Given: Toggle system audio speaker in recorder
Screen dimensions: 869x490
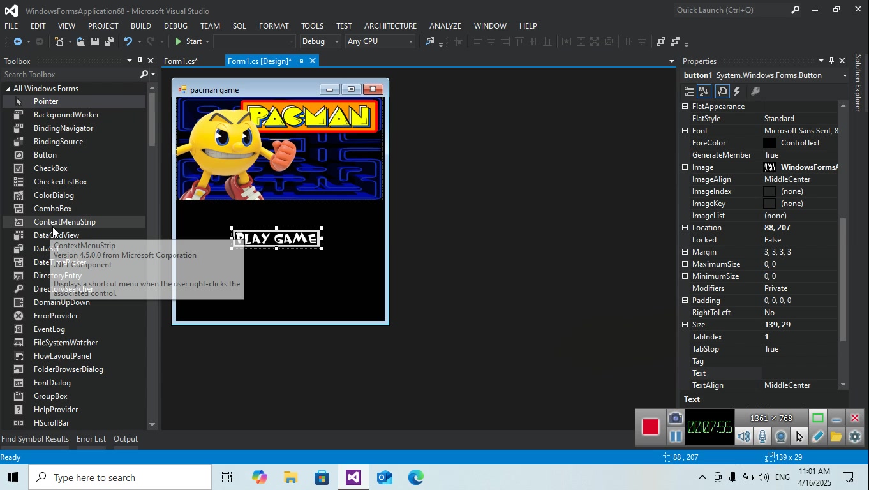Looking at the screenshot, I should 743,437.
